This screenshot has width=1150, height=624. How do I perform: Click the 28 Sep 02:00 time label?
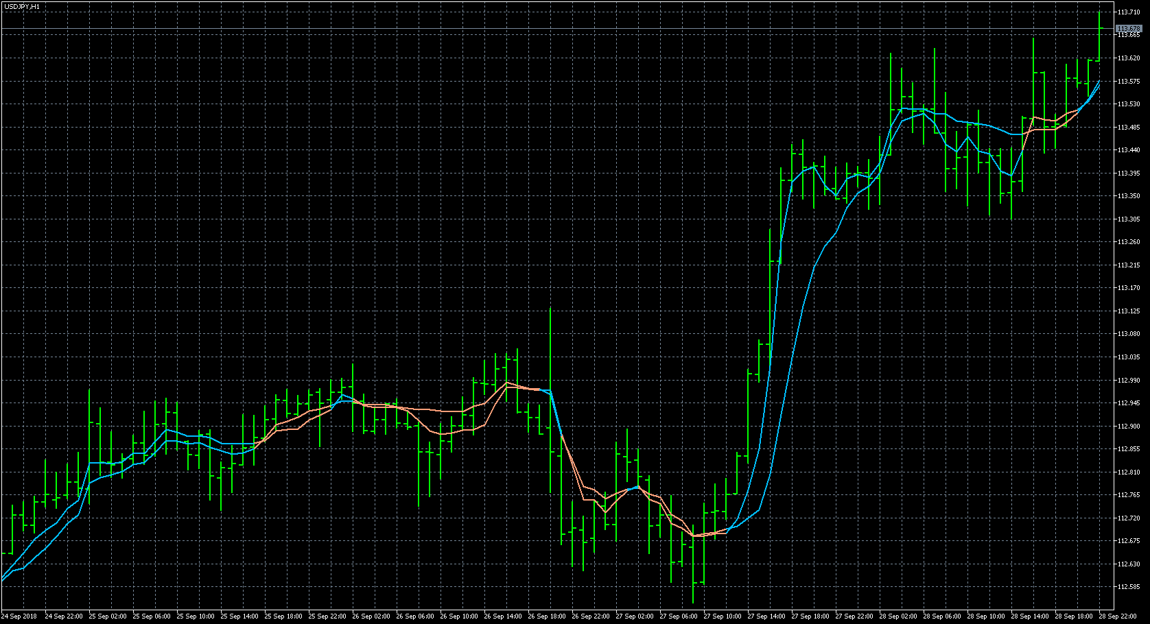click(x=898, y=616)
